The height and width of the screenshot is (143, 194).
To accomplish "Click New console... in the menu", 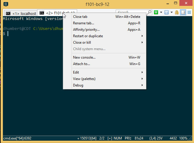I will (x=84, y=57).
